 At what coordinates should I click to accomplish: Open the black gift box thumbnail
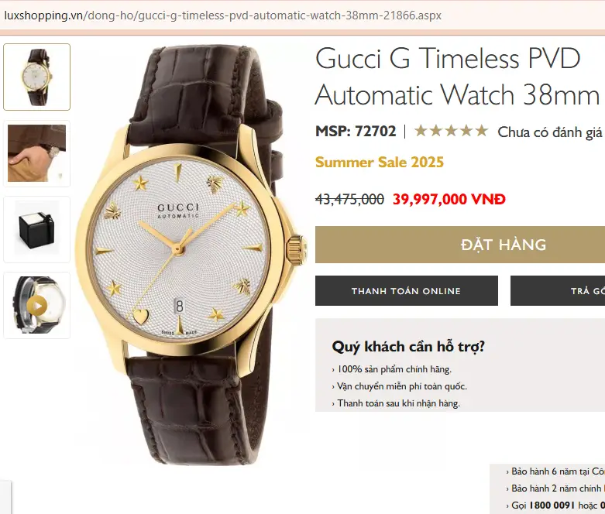pos(37,229)
